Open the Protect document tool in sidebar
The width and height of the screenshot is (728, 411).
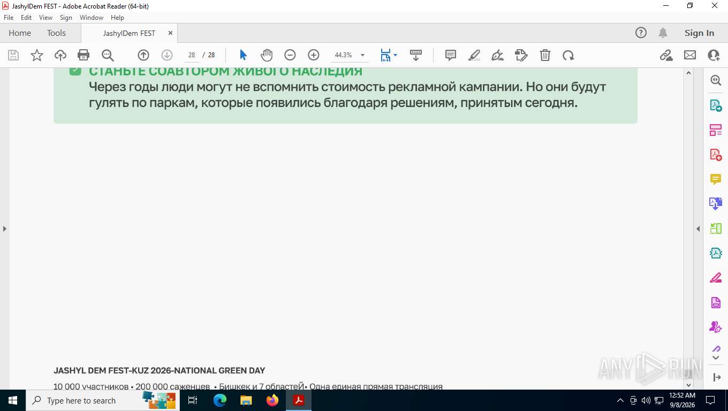[x=716, y=302]
